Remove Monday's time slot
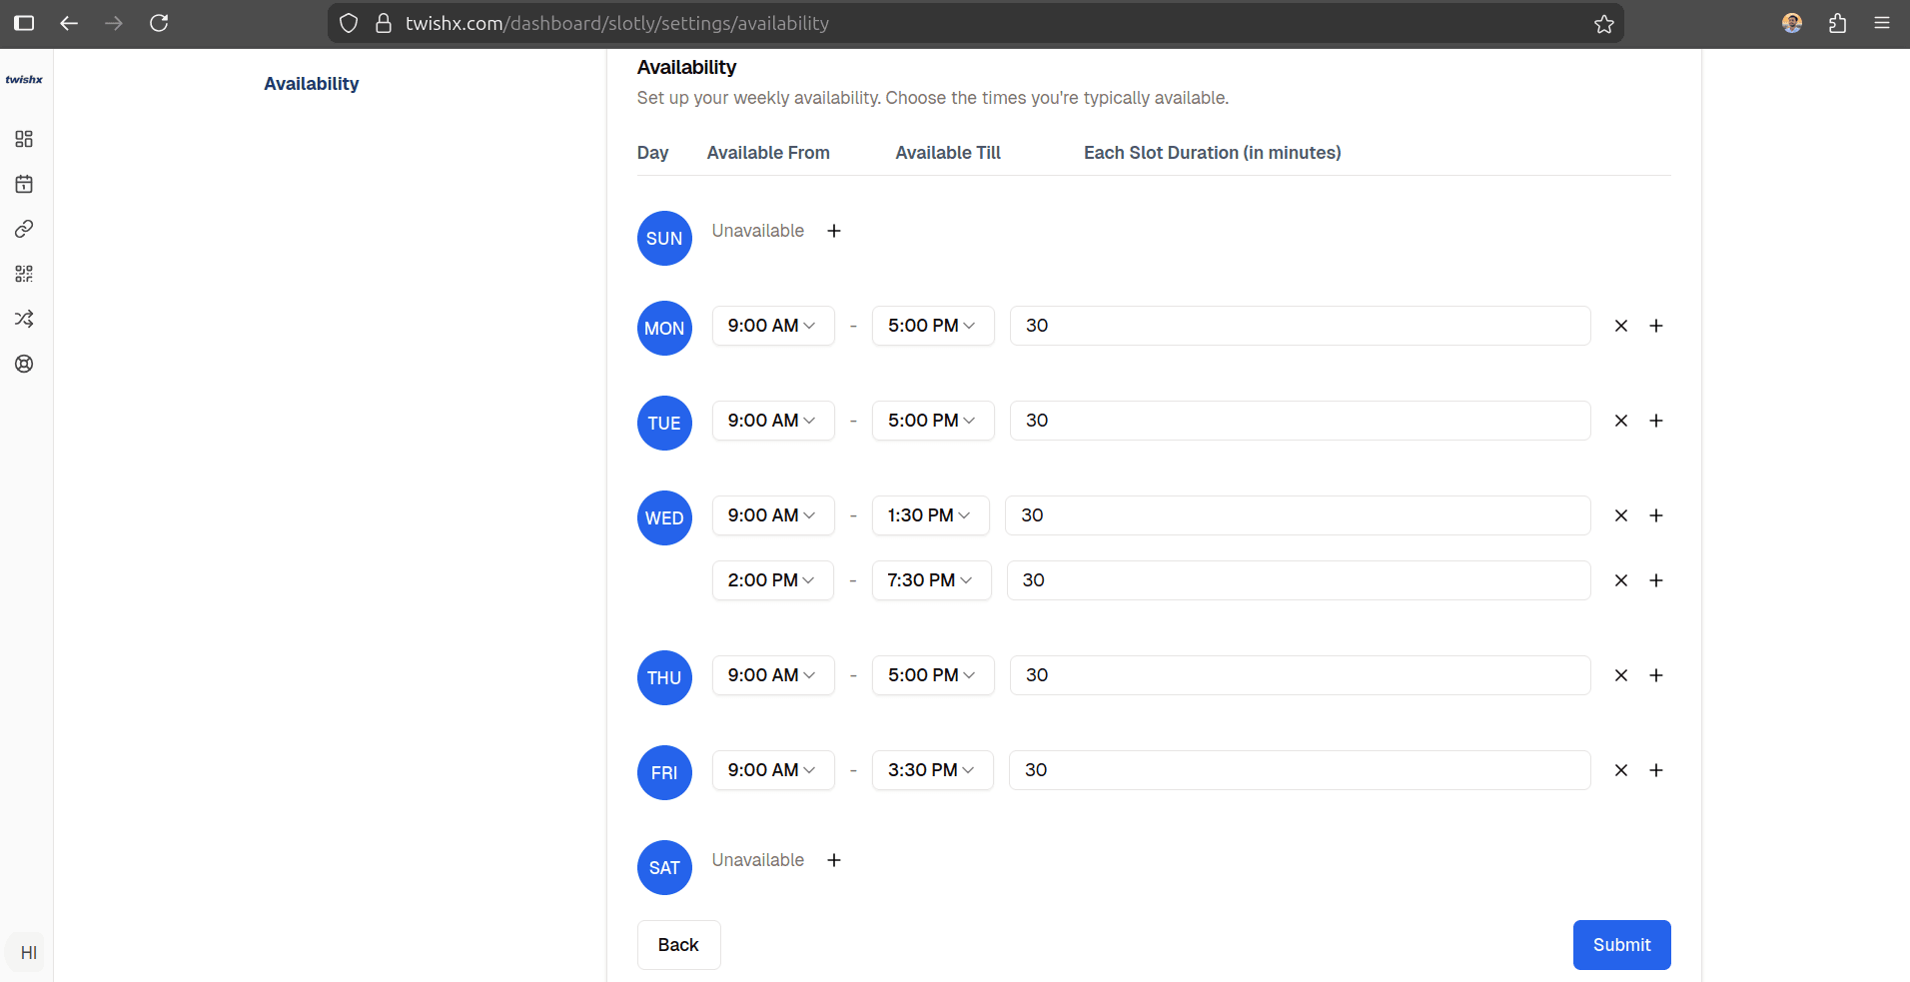The height and width of the screenshot is (982, 1910). coord(1621,326)
